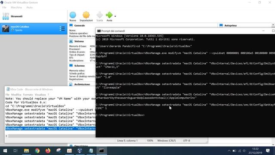Click the Sistema section header
This screenshot has width=275, height=155.
[x=79, y=41]
